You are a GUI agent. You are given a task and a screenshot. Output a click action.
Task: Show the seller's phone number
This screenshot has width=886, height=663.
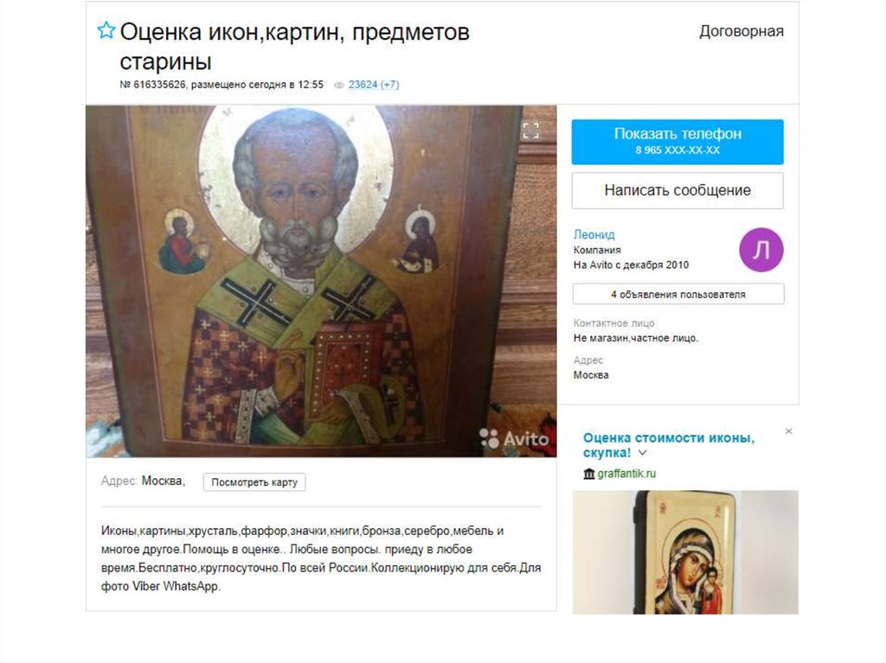tap(677, 142)
